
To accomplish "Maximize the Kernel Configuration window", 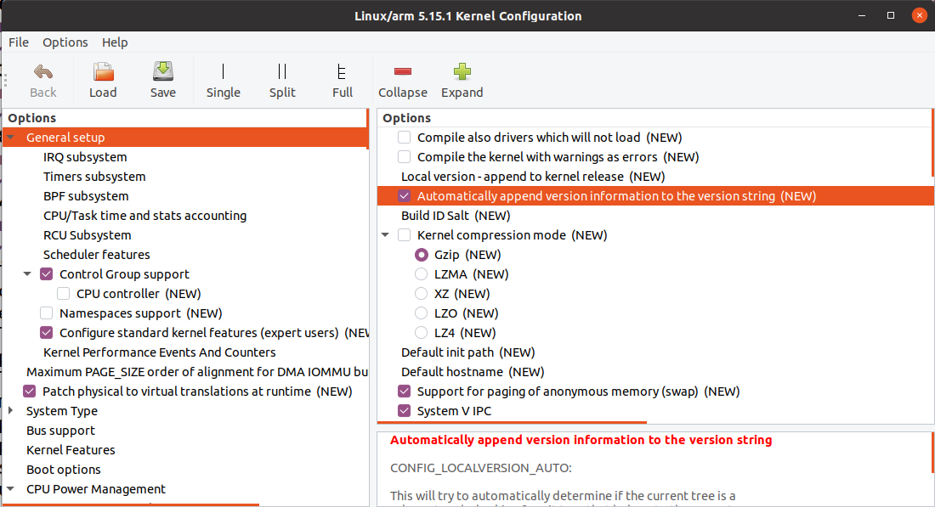I will pyautogui.click(x=891, y=15).
